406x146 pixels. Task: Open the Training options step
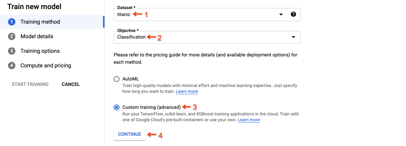(x=40, y=51)
